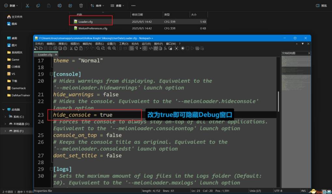332x194 pixels.
Task: Toggle the Document Map panel button
Action: 156,48
